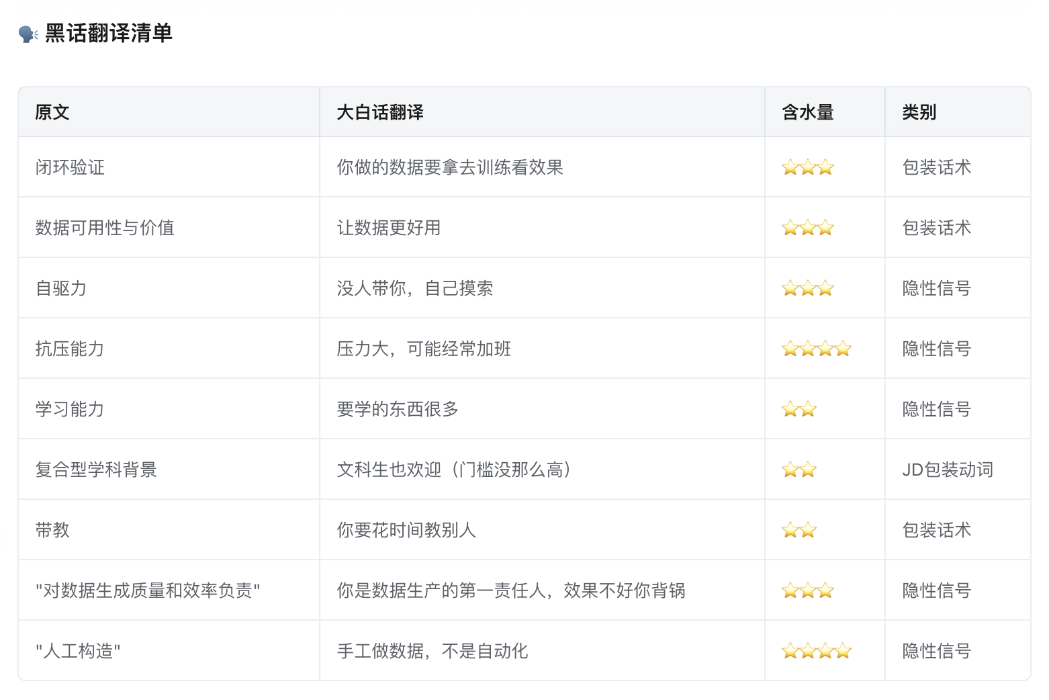Click the 黑话翻译清单 heading text
This screenshot has width=1049, height=700.
109,33
